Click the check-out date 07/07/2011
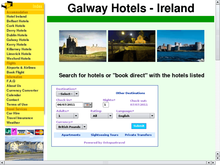220x165 pixels. (139, 105)
